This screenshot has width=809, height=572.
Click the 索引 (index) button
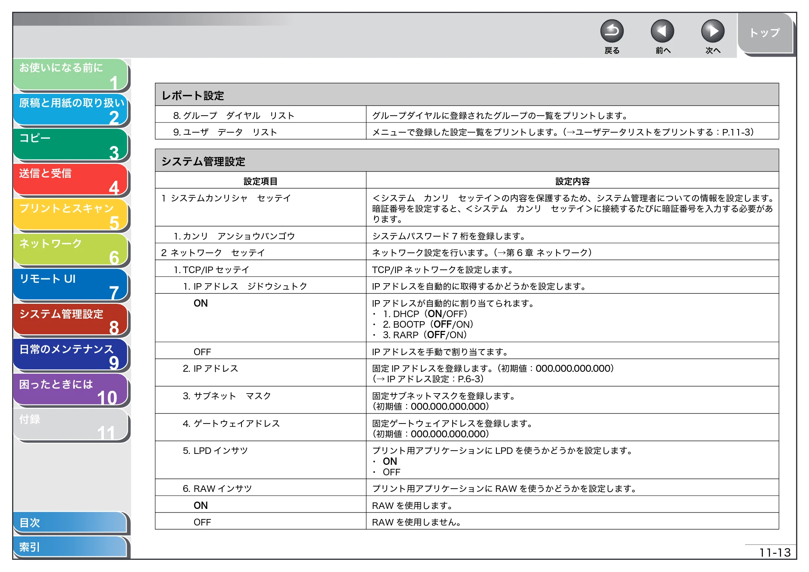70,547
